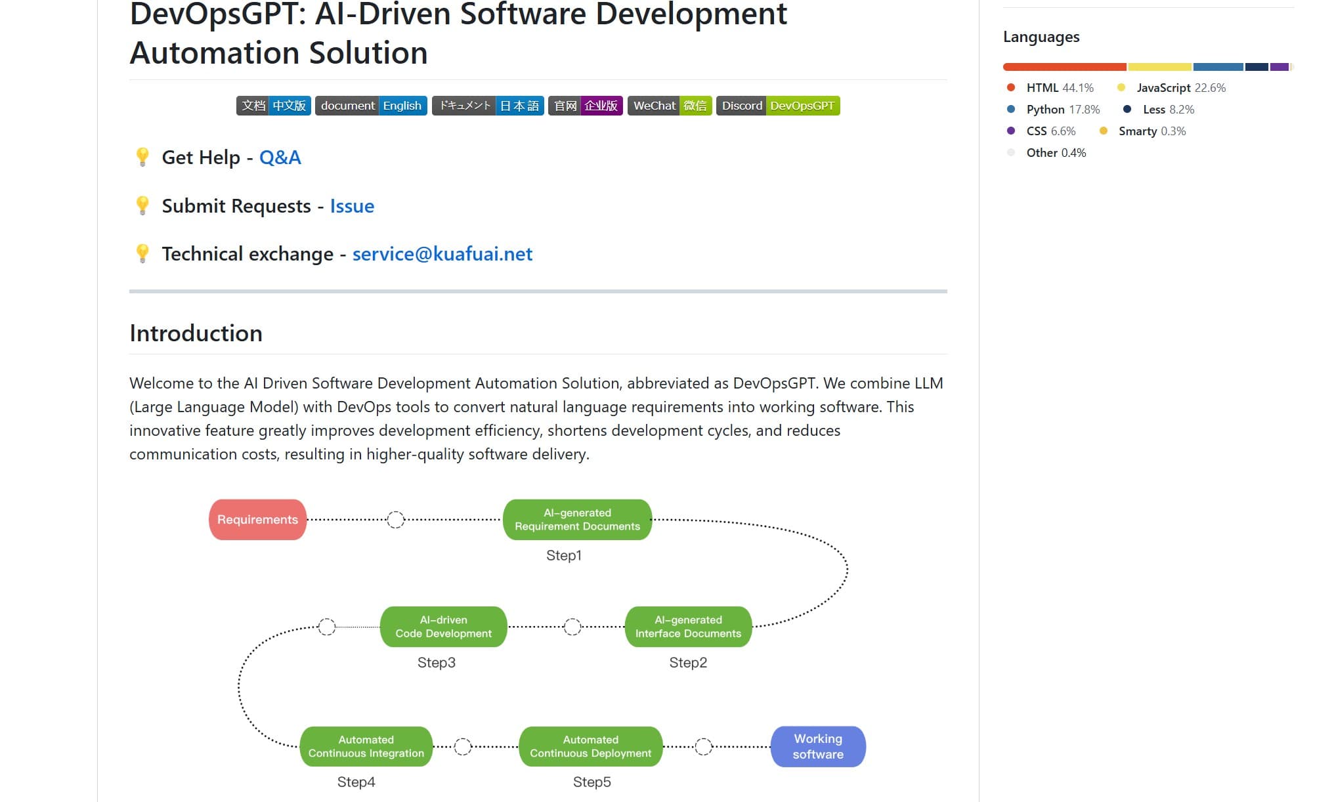This screenshot has width=1334, height=802.
Task: Click Automated Continuous Integration box
Action: pos(366,746)
